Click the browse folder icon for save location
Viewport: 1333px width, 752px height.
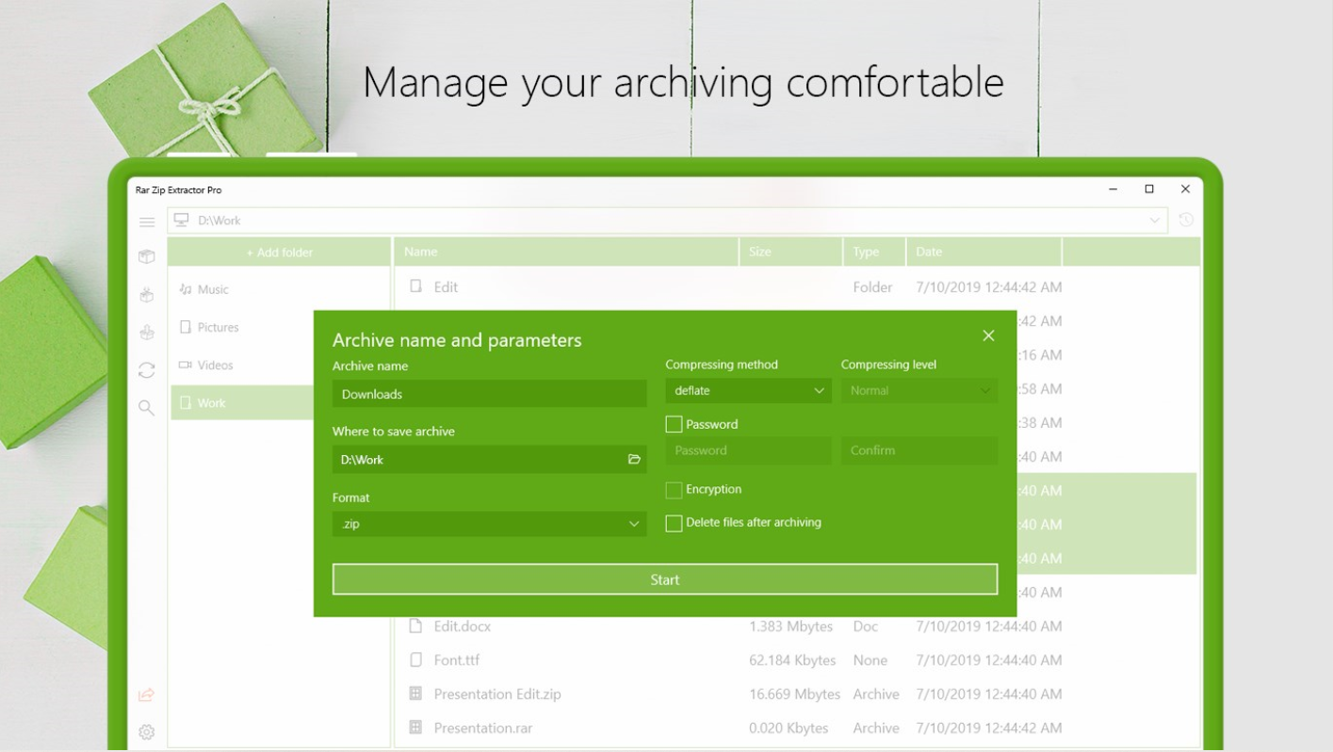(x=634, y=460)
